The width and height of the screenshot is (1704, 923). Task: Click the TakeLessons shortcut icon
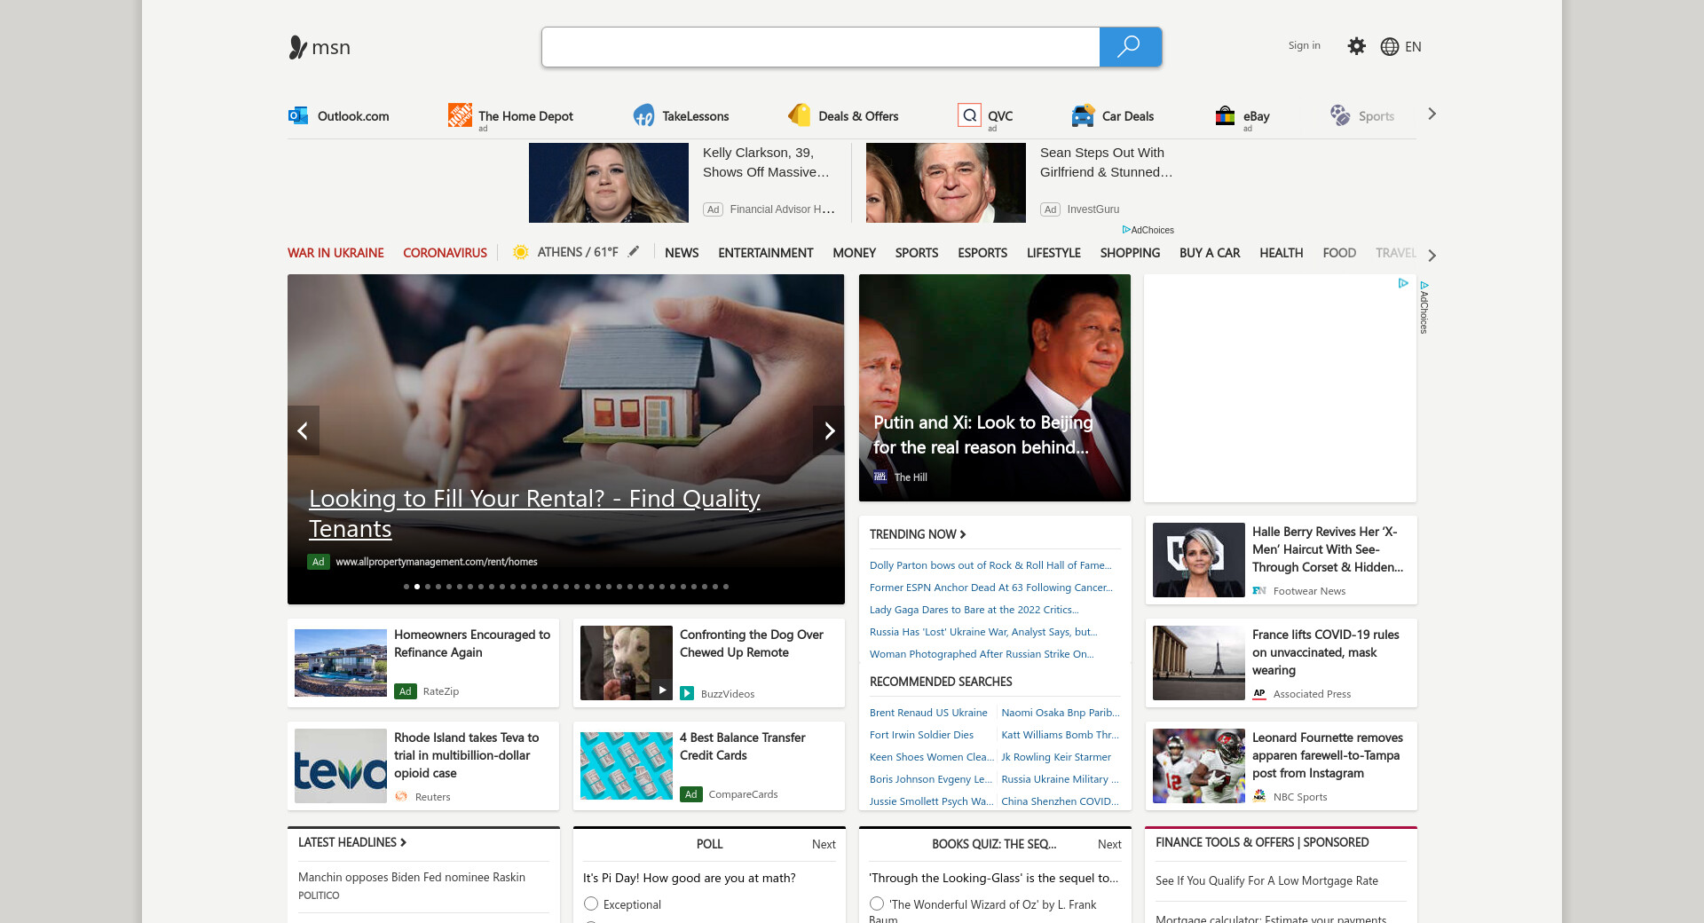click(x=643, y=115)
